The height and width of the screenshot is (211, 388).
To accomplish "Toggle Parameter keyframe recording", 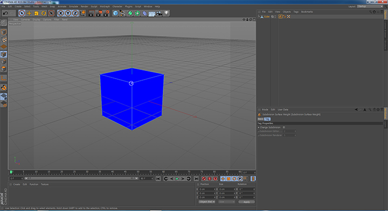I will click(240, 179).
